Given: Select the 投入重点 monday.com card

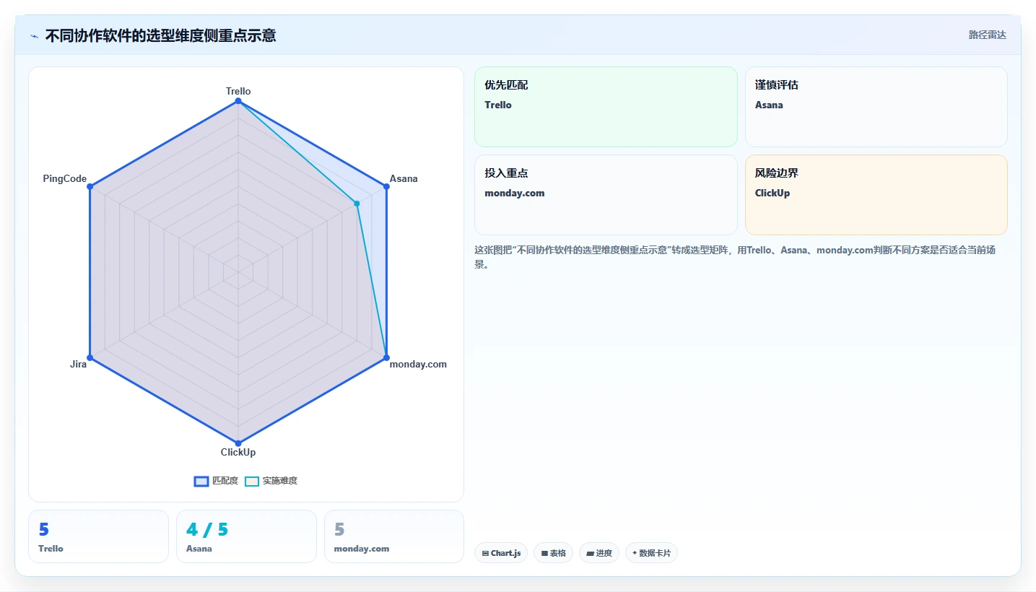Looking at the screenshot, I should coord(606,195).
